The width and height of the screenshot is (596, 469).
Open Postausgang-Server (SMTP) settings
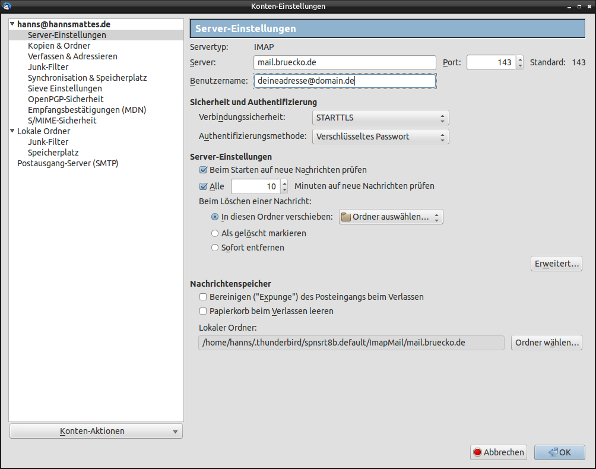click(x=68, y=163)
